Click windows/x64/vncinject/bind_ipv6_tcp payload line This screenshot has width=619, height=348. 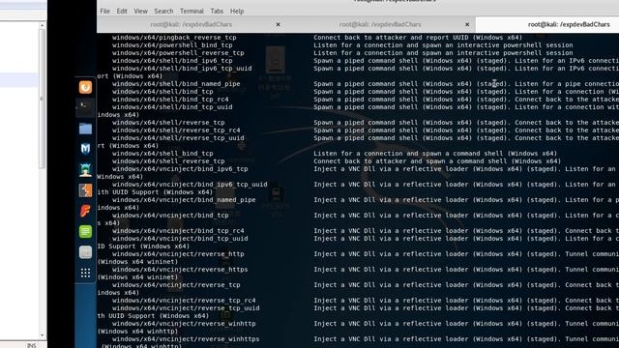[180, 169]
